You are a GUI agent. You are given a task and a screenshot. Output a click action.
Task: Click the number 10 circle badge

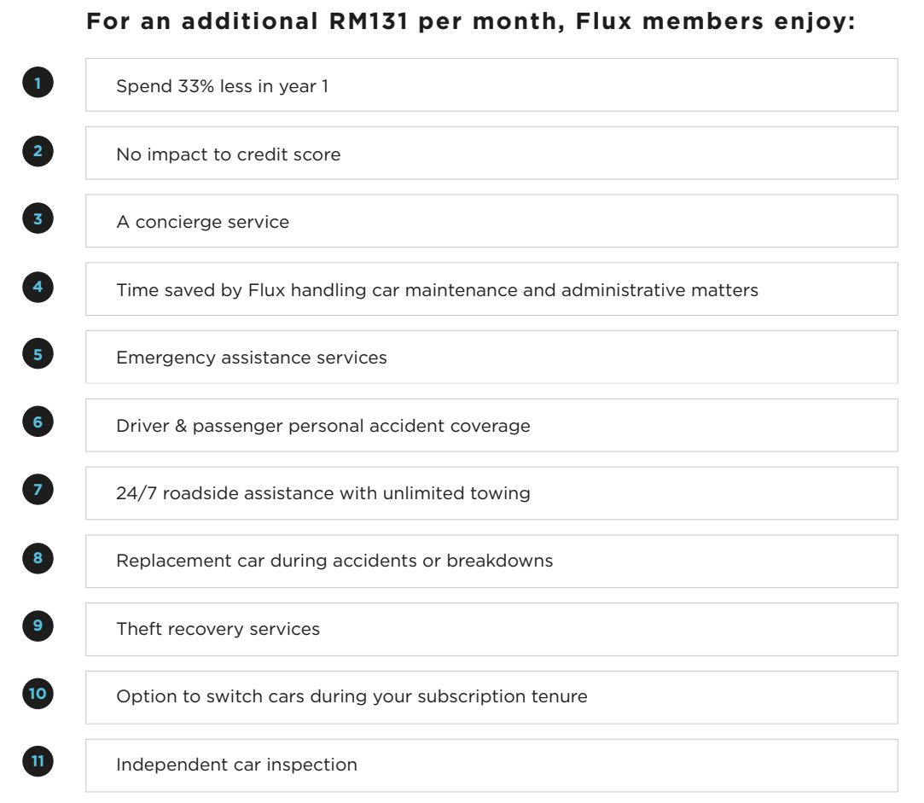pyautogui.click(x=38, y=693)
